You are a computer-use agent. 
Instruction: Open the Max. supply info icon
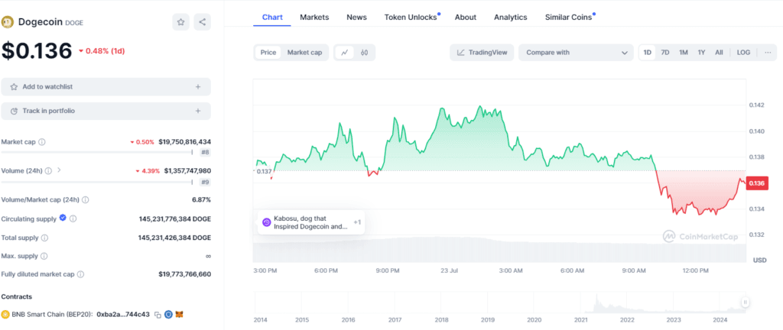point(44,256)
